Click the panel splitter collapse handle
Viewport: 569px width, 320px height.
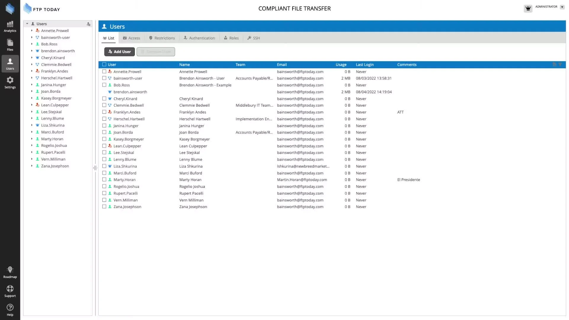(95, 168)
